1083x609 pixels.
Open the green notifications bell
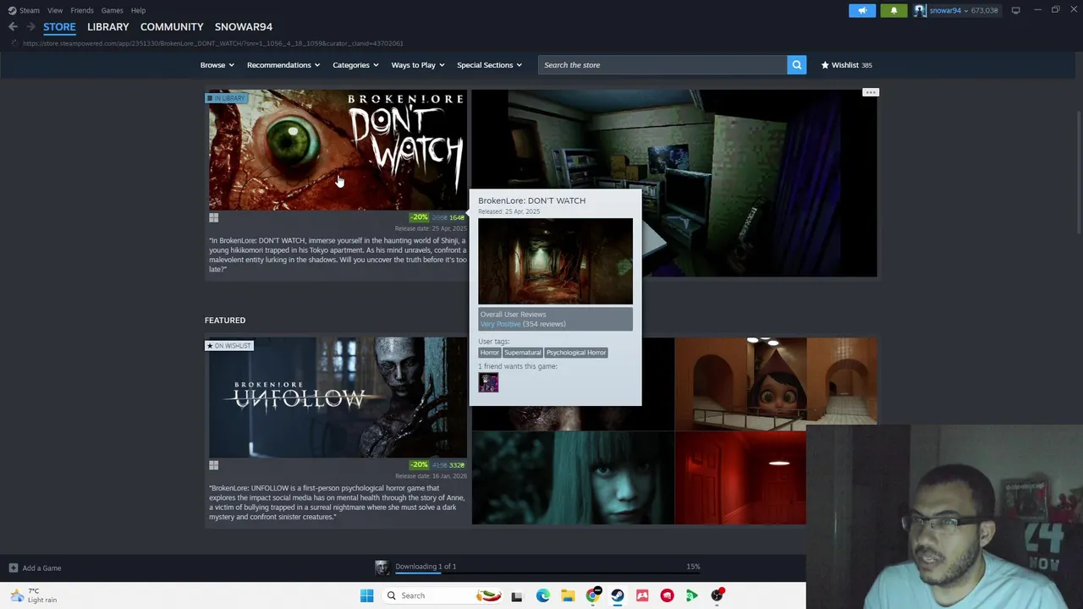point(893,10)
